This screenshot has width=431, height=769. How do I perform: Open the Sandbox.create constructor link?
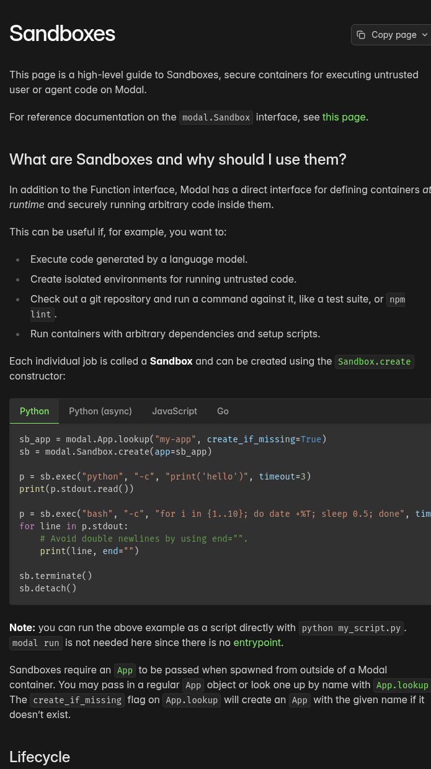coord(375,362)
